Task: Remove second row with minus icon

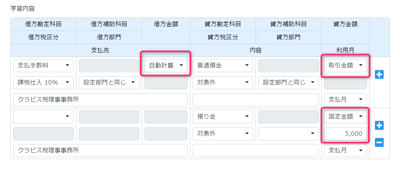Action: coord(379,142)
